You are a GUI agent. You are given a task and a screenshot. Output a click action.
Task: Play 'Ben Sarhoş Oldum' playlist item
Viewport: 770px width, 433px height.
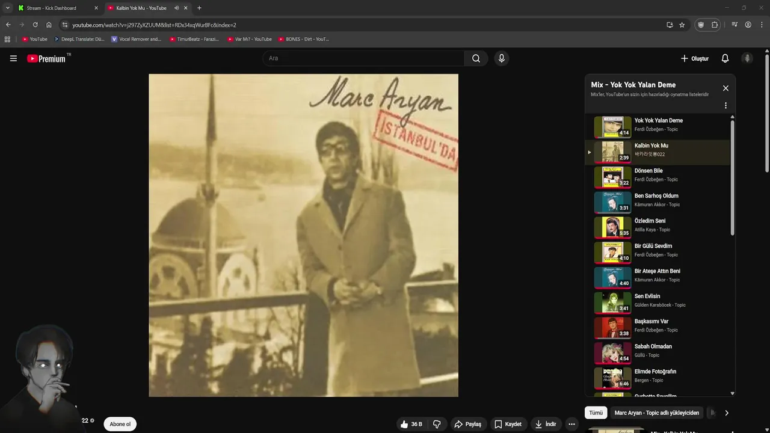(x=658, y=203)
